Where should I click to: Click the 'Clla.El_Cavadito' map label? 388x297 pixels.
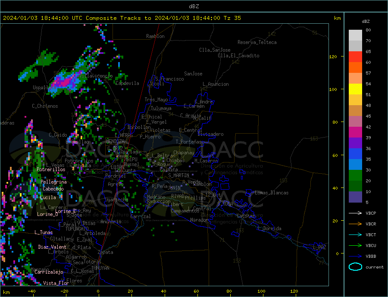tap(238, 56)
